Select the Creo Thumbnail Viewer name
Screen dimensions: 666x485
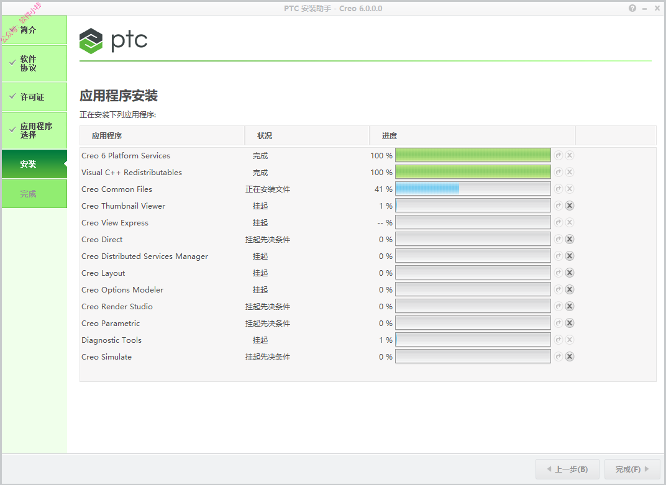tap(123, 206)
